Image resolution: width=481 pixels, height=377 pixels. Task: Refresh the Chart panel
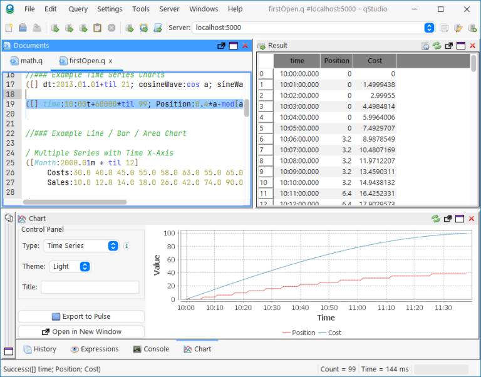[x=436, y=219]
